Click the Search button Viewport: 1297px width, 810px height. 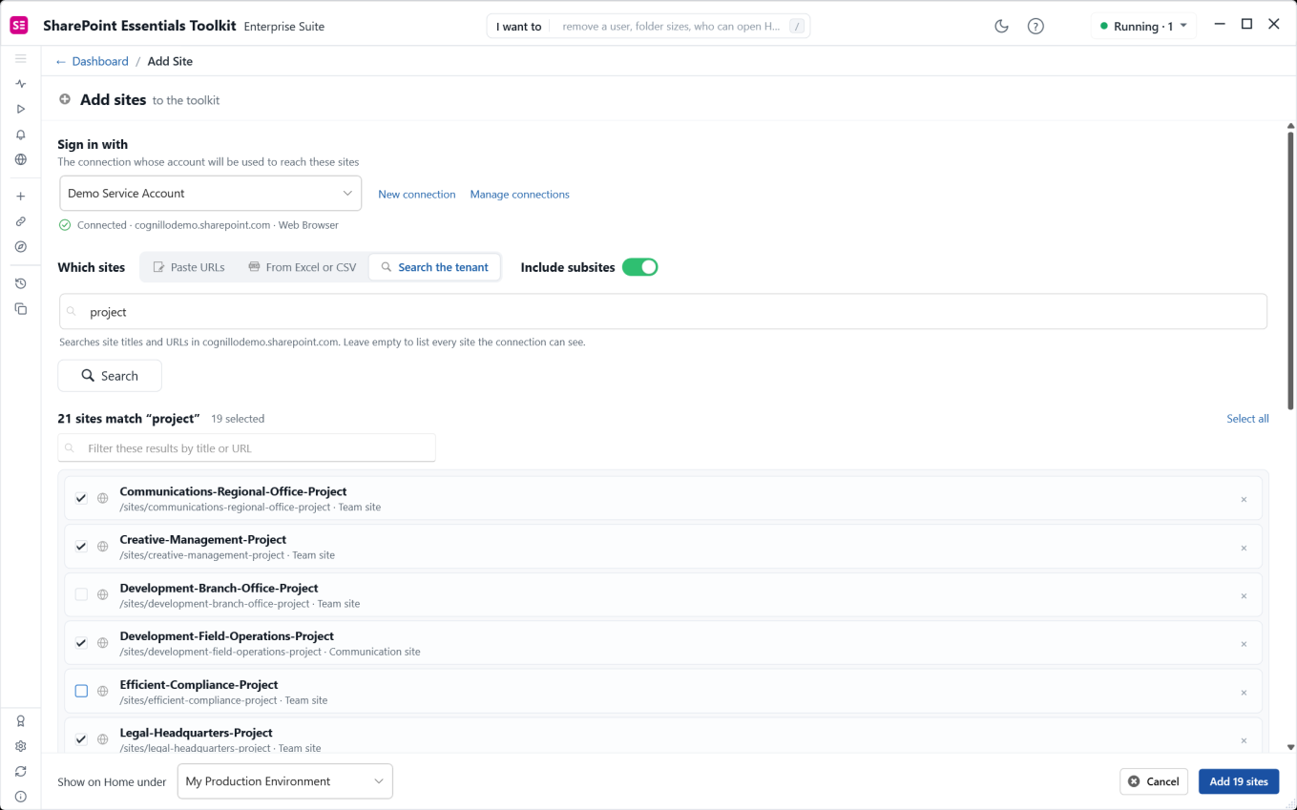coord(110,376)
